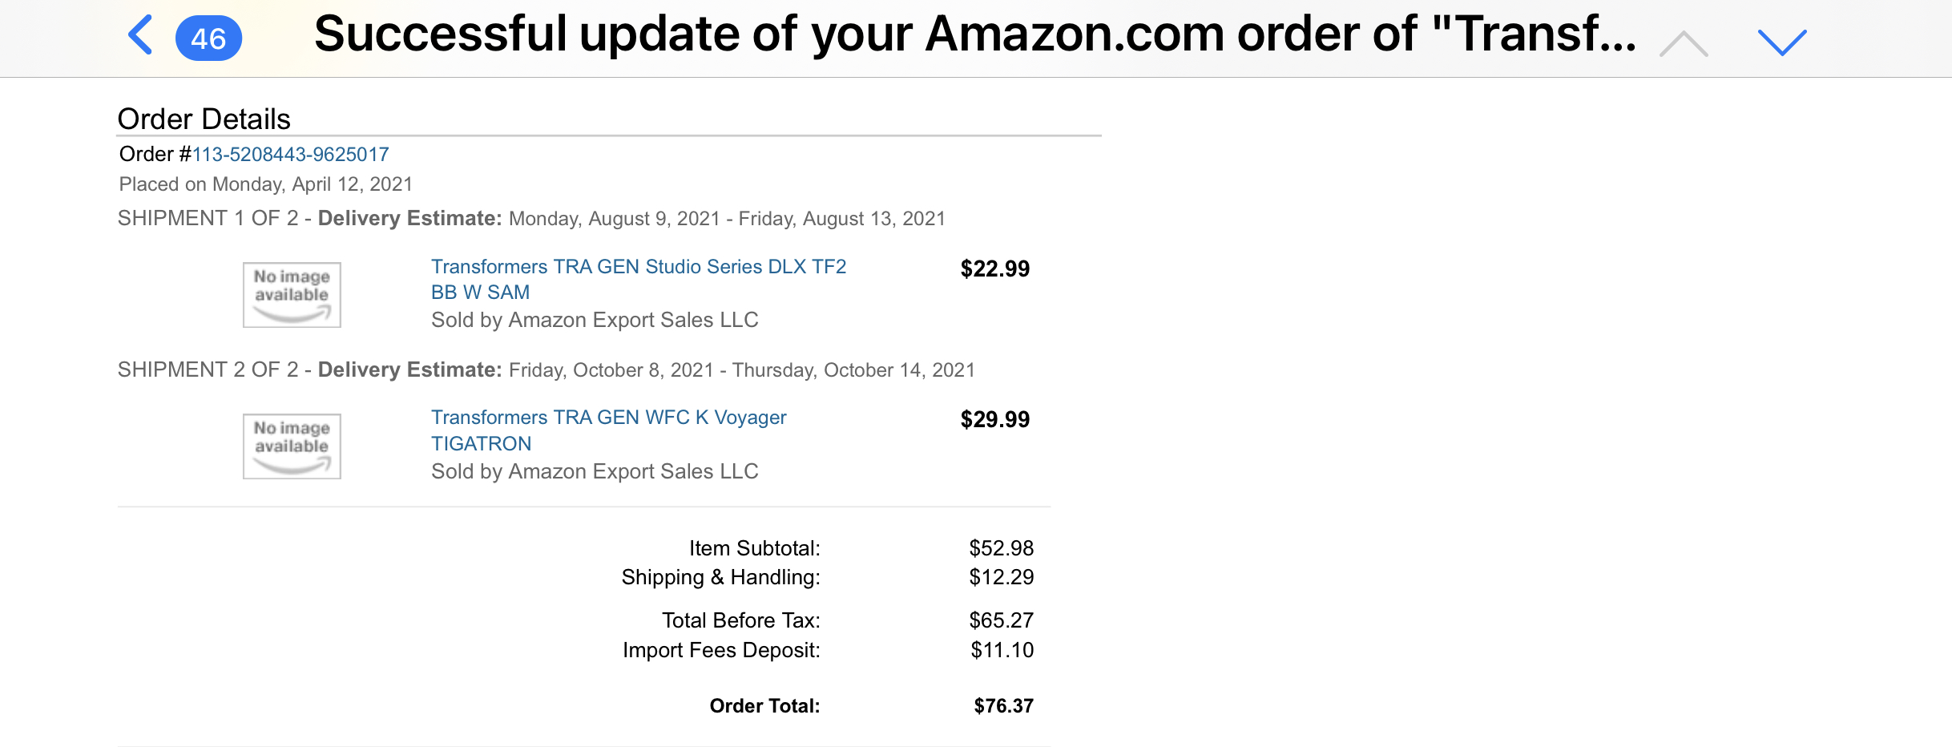
Task: Tap the first No image available thumbnail
Action: (x=292, y=295)
